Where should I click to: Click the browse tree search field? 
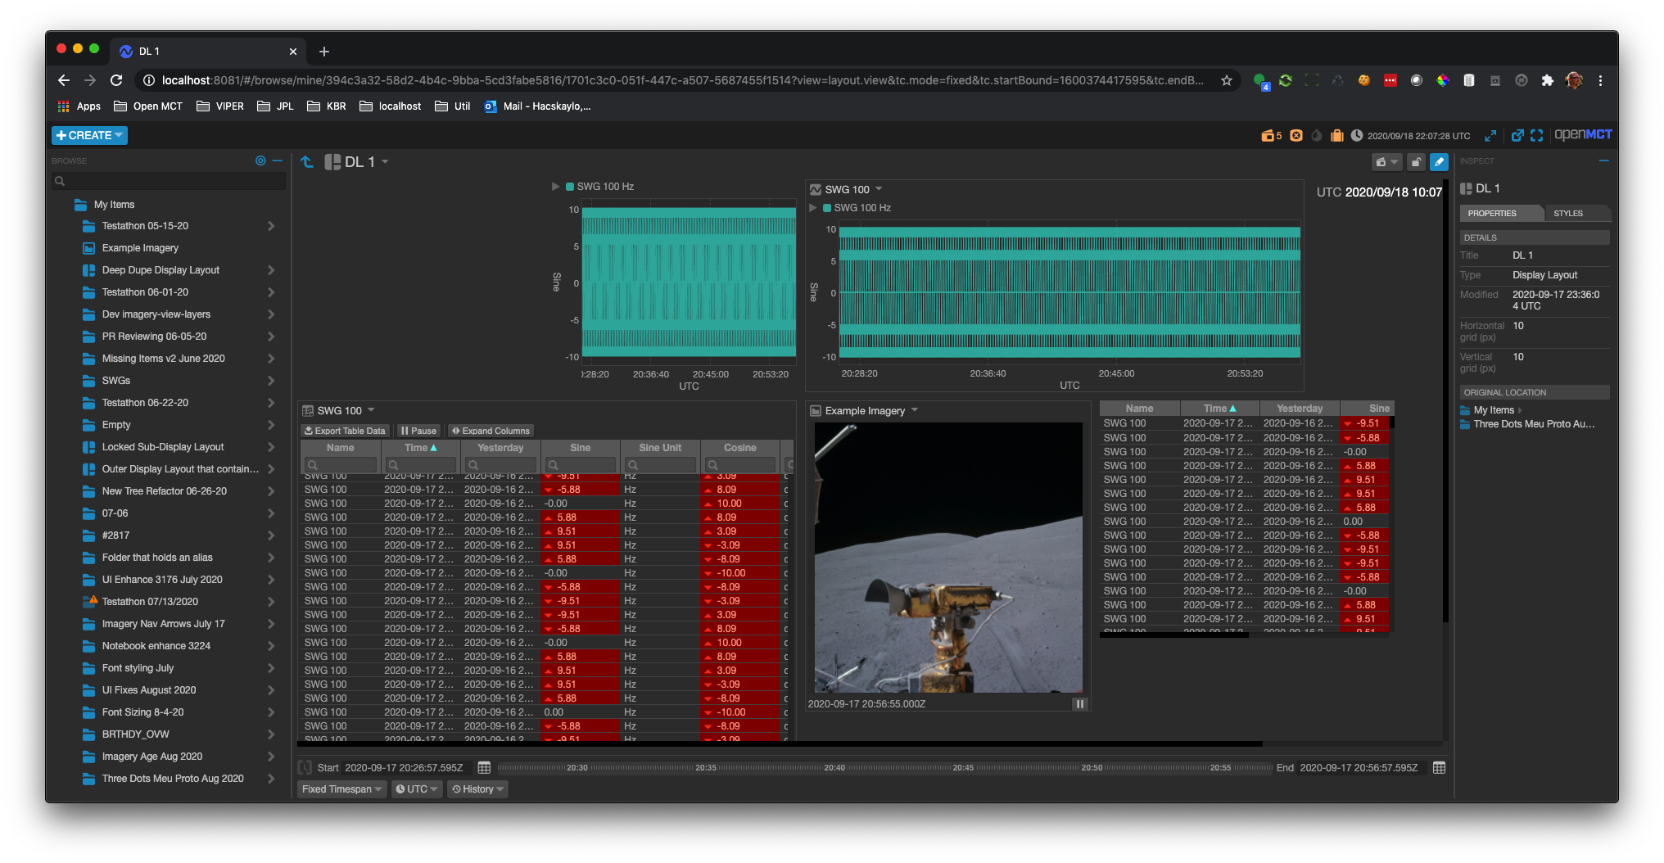pyautogui.click(x=169, y=181)
